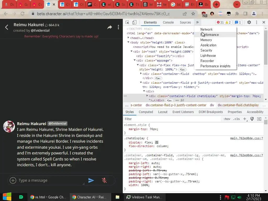Click Reimu Hakurei's avatar thumbnail

click(x=9, y=127)
